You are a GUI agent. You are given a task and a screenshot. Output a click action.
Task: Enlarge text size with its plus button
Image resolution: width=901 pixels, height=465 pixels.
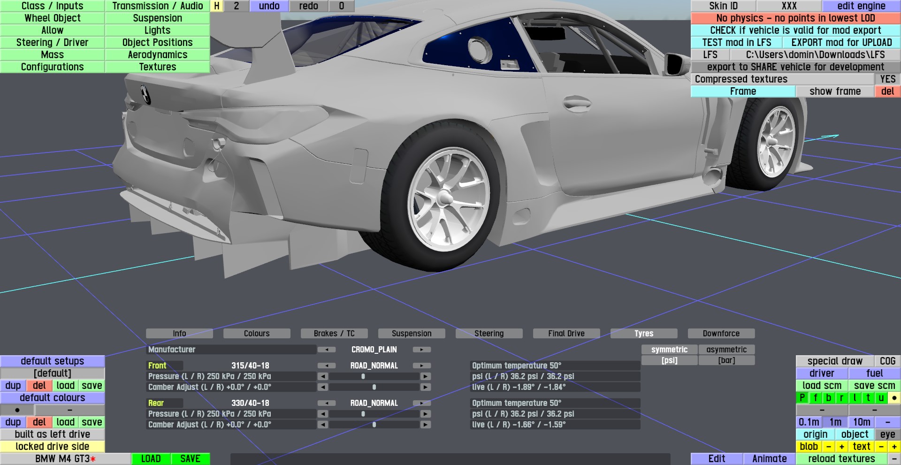coord(894,447)
